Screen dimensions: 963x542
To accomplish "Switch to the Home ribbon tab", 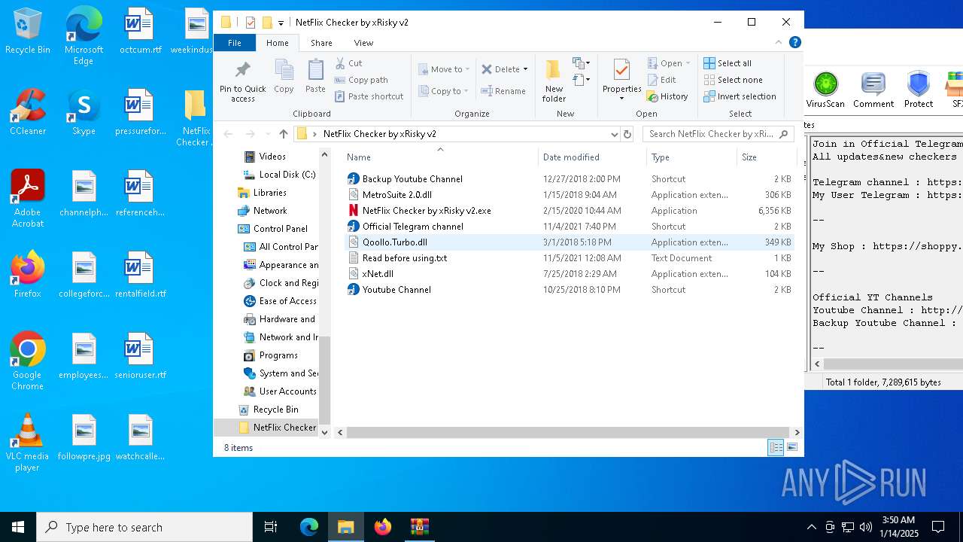I will [277, 43].
